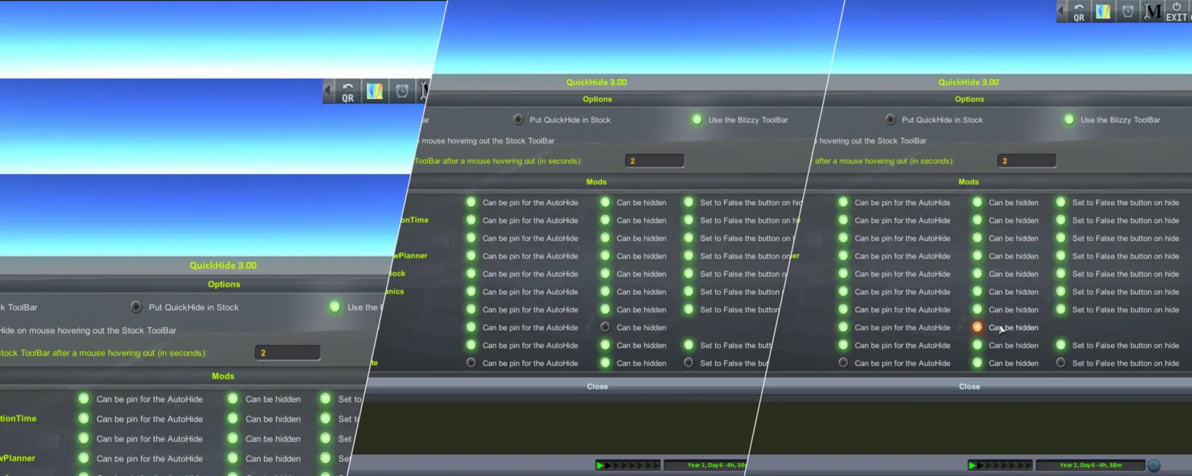
Task: Click the green play arrow in middle panel time warp
Action: tap(601, 465)
